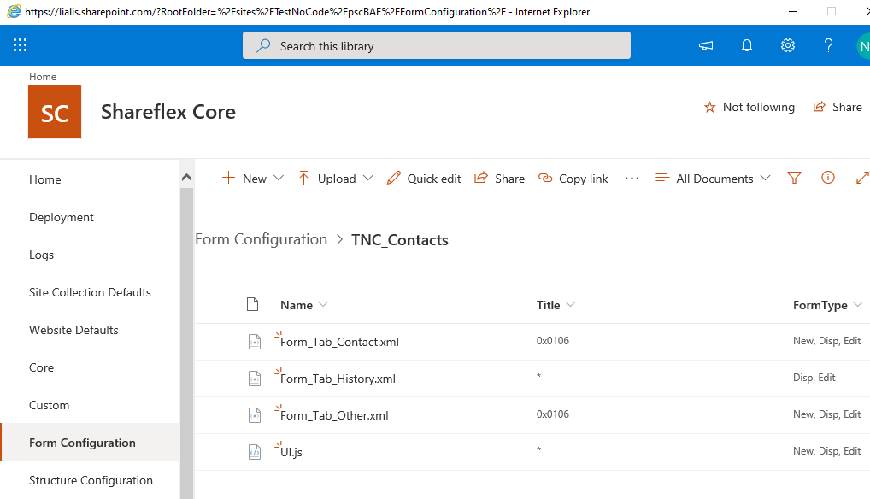Screen dimensions: 870x499
Task: Click the megaphone feedback icon
Action: (x=706, y=45)
